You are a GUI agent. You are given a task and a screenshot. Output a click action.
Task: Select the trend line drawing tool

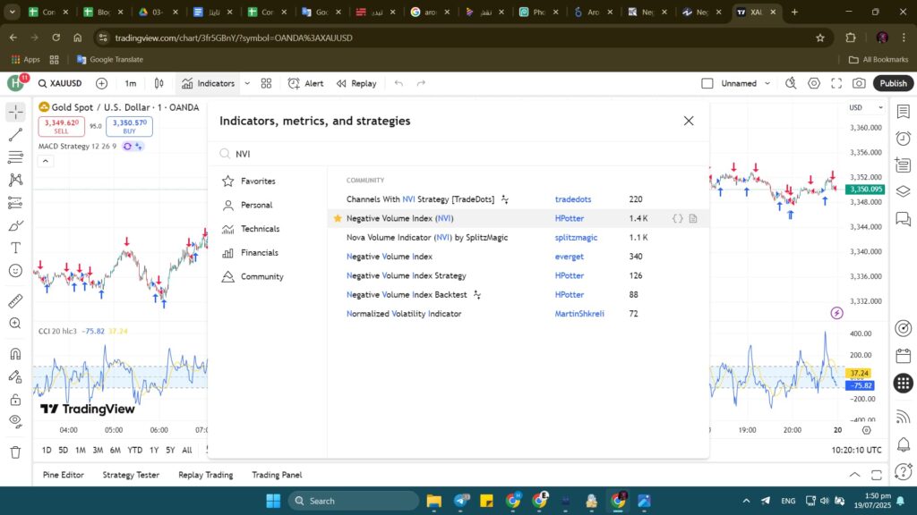pyautogui.click(x=16, y=134)
